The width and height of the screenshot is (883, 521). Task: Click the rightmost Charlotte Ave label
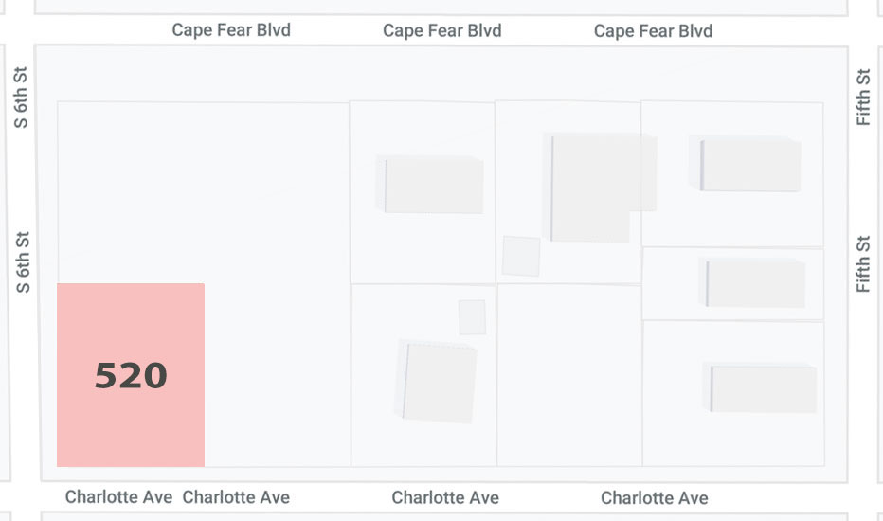[655, 498]
